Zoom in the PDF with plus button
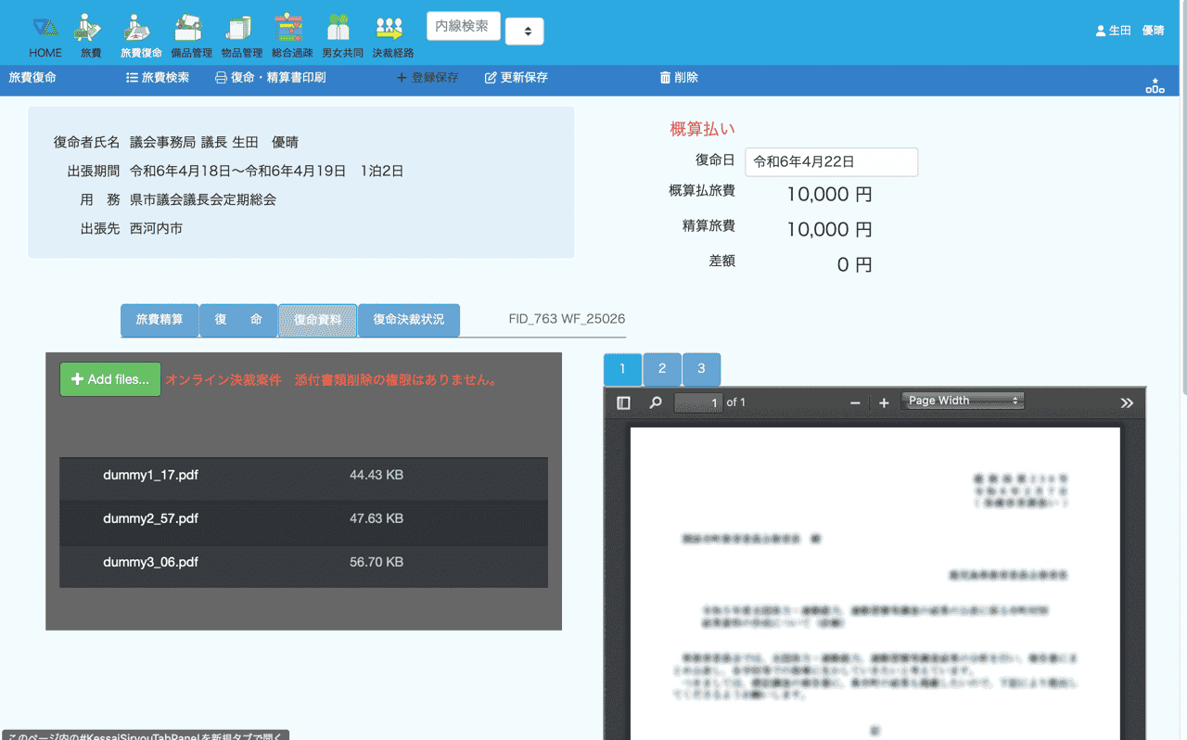The height and width of the screenshot is (740, 1187). 884,402
